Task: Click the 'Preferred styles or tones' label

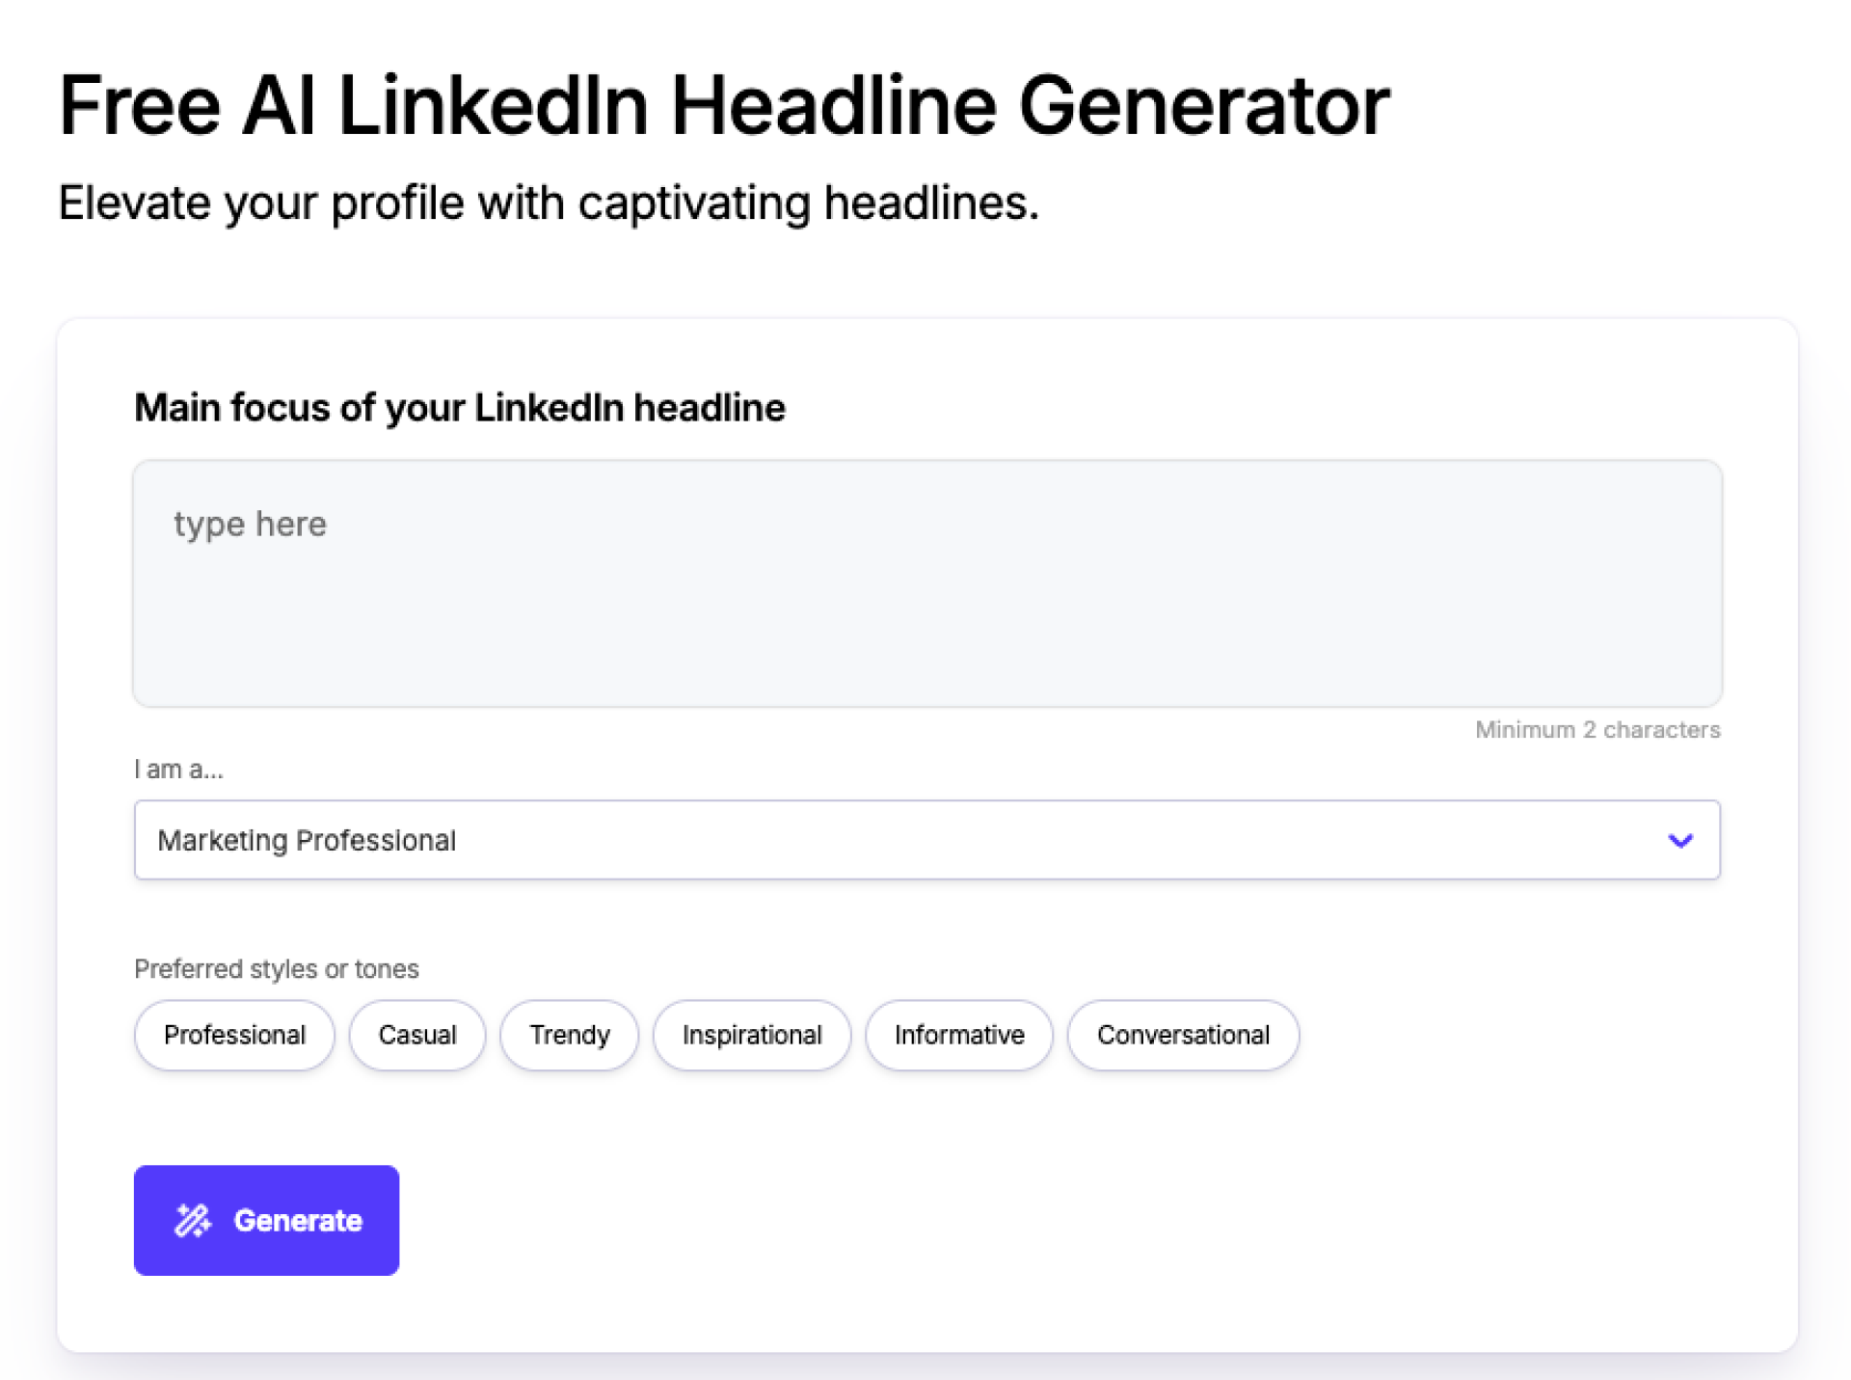Action: point(277,968)
